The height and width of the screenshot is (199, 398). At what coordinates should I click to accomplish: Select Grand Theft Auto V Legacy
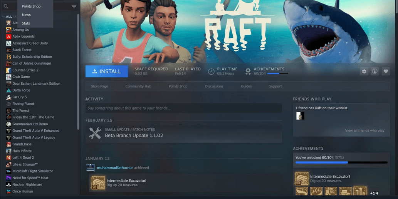tap(34, 137)
